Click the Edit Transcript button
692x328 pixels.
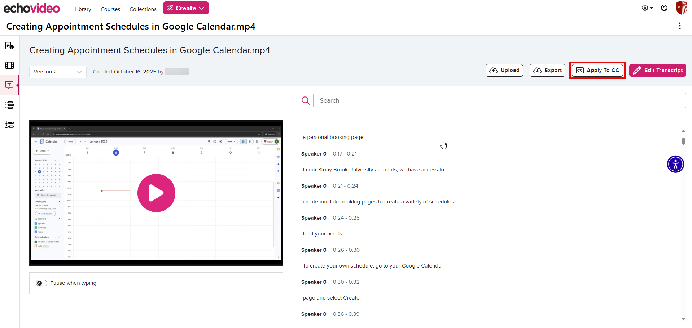click(x=657, y=70)
